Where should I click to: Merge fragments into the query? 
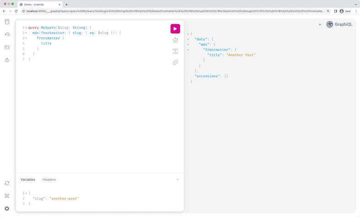pos(175,51)
